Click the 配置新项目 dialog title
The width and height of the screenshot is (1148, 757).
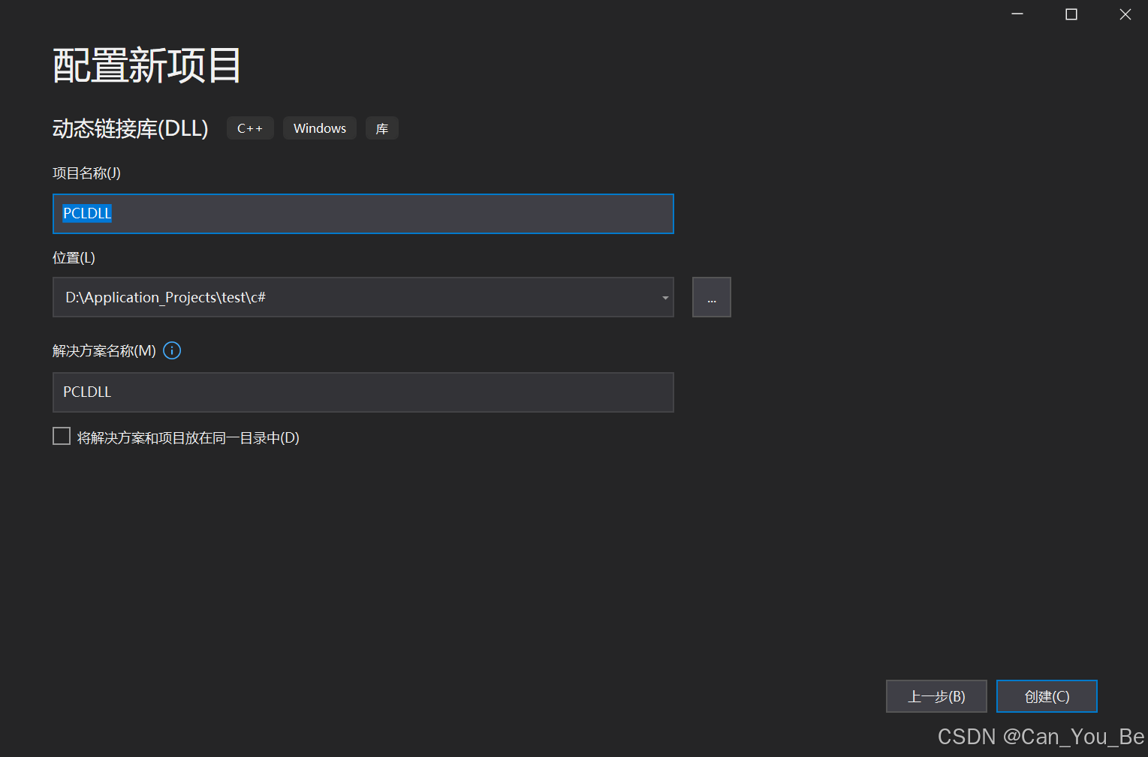click(146, 66)
